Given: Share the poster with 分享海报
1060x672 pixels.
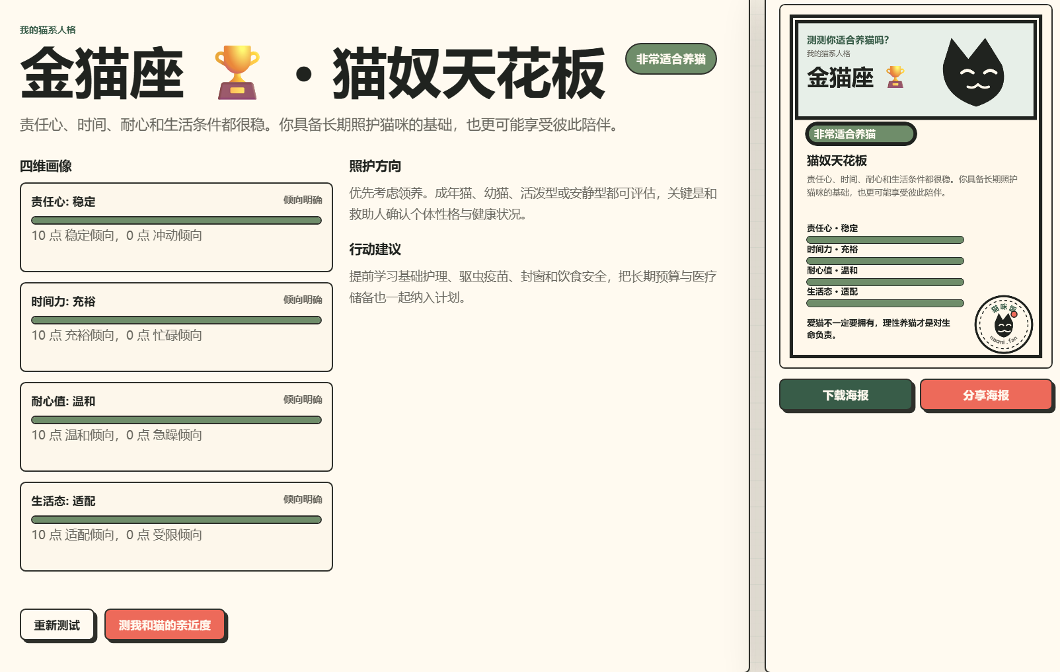Looking at the screenshot, I should coord(986,395).
